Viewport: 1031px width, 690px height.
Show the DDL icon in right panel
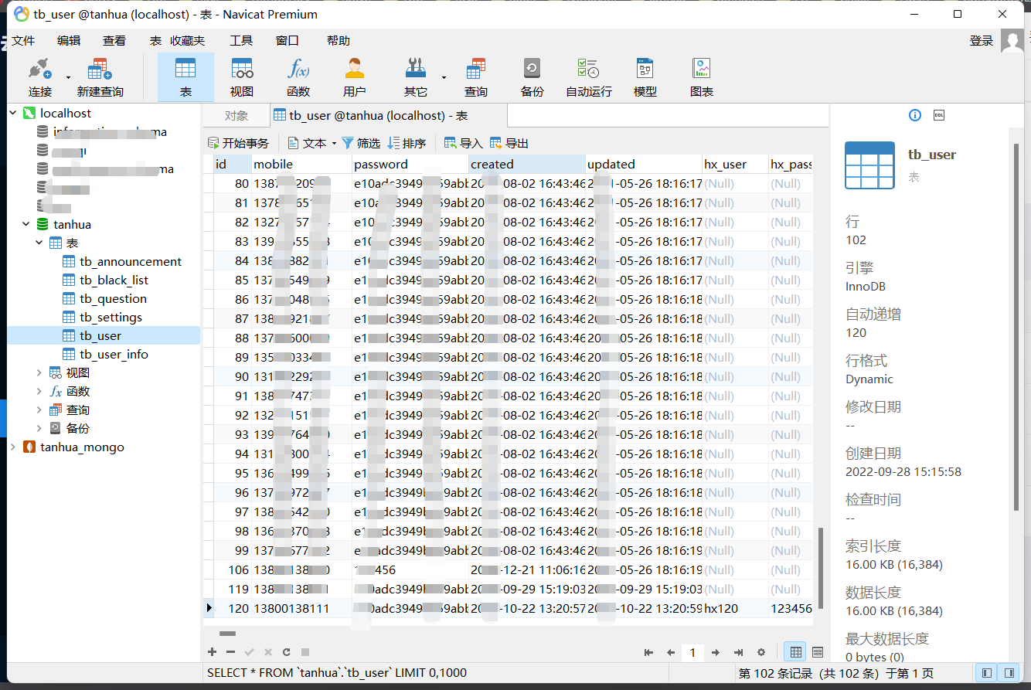pyautogui.click(x=940, y=115)
